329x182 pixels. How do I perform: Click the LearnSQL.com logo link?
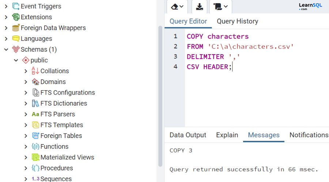point(310,7)
